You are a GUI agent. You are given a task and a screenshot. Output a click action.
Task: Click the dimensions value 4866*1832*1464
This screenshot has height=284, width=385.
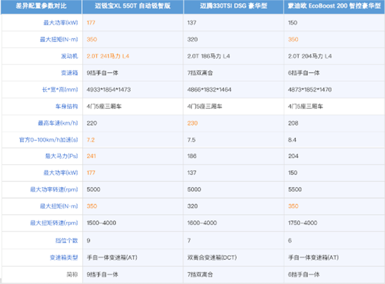pyautogui.click(x=209, y=90)
